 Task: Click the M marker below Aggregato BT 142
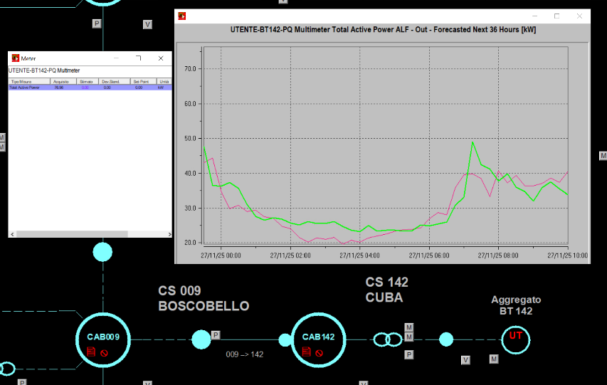[493, 359]
